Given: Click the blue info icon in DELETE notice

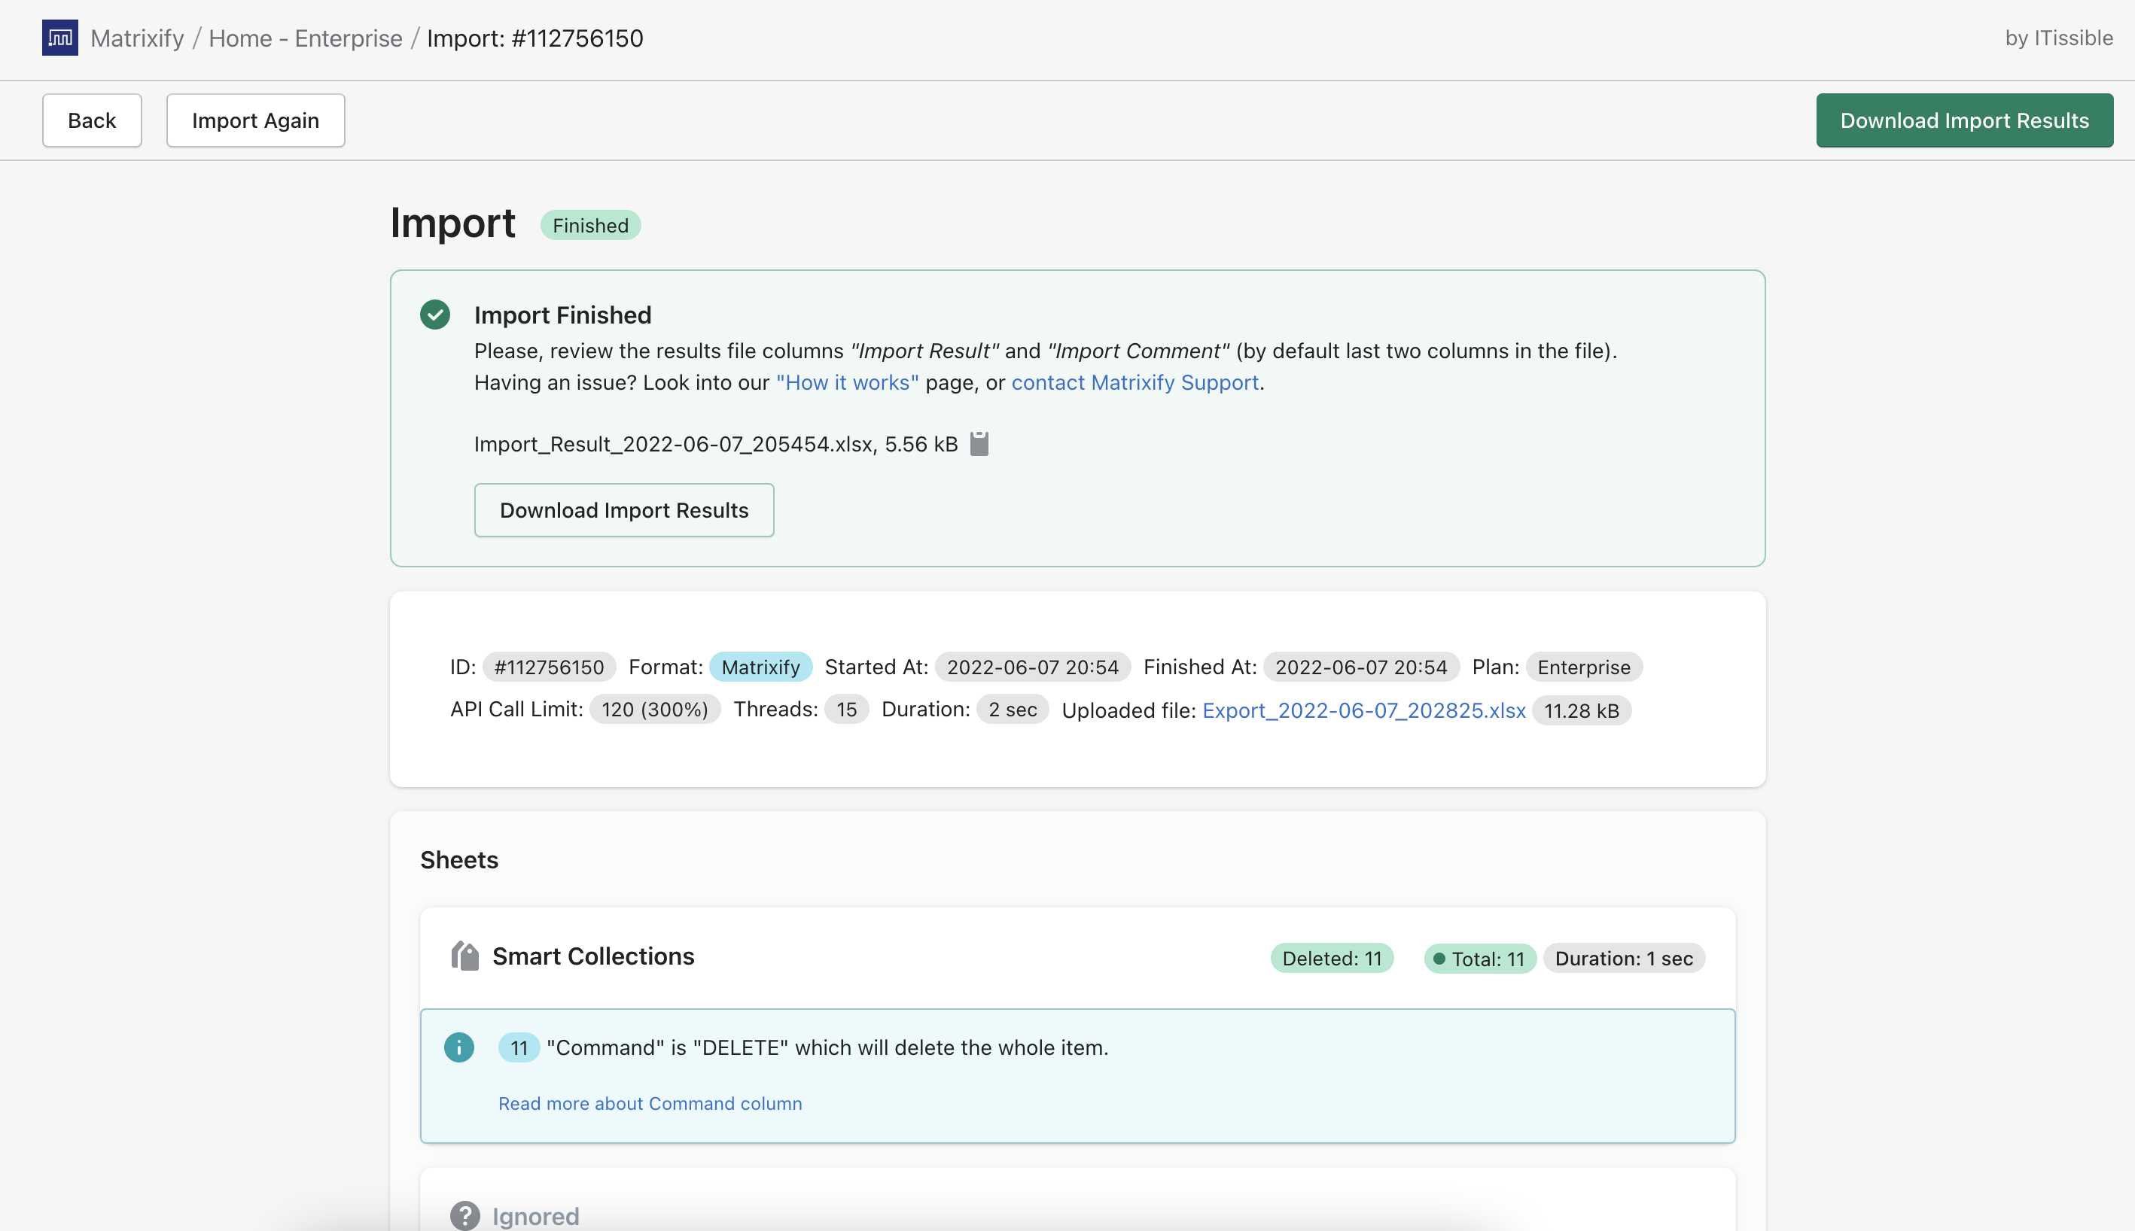Looking at the screenshot, I should click(458, 1047).
